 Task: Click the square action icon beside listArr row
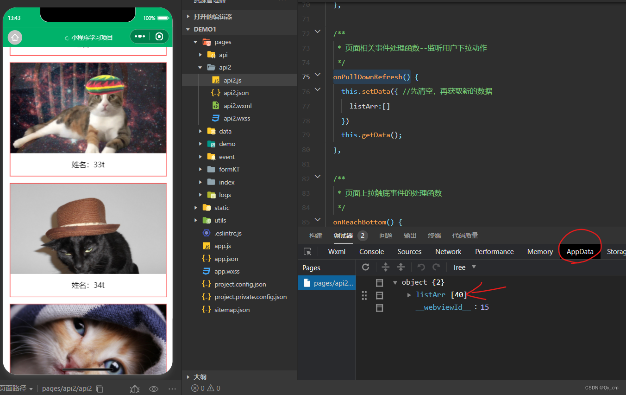tap(379, 295)
